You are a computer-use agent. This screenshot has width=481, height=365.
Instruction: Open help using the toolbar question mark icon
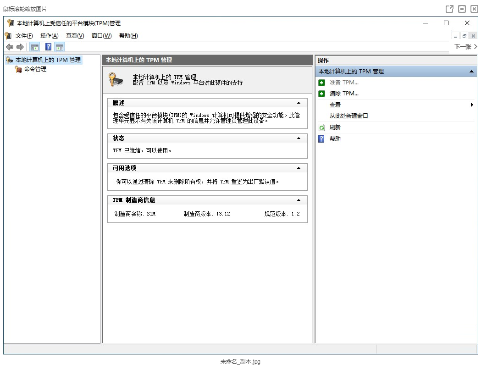point(48,47)
